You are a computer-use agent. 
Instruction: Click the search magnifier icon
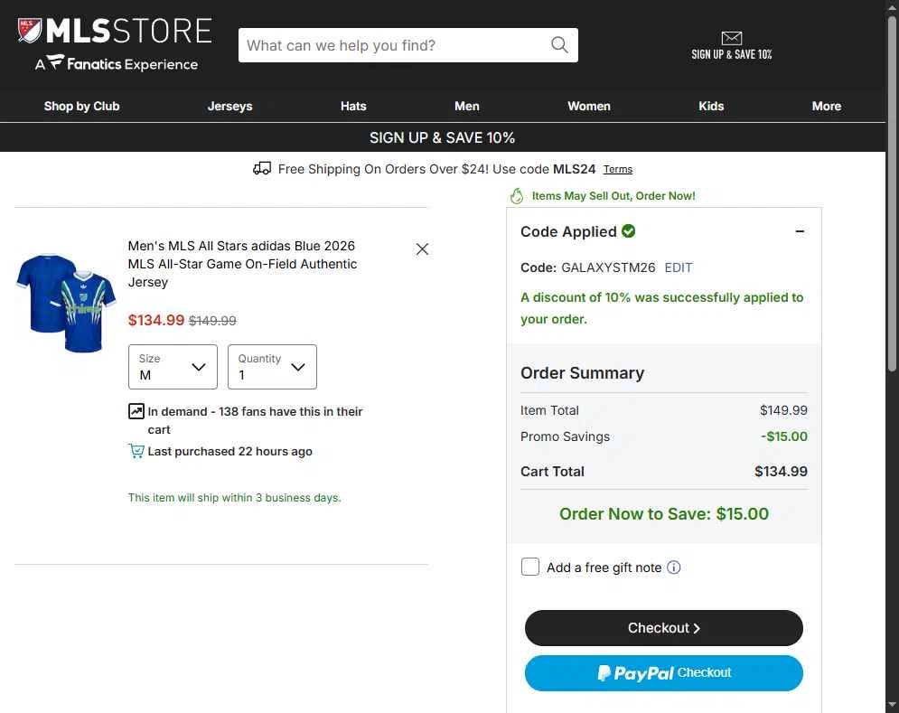(x=559, y=45)
